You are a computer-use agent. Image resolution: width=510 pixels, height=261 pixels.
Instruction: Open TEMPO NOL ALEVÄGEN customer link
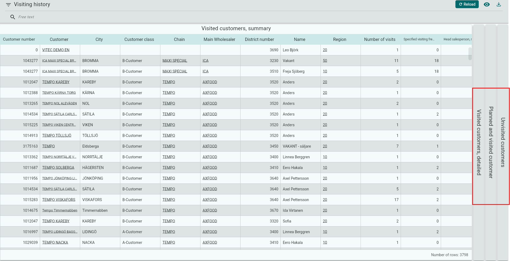pyautogui.click(x=59, y=103)
